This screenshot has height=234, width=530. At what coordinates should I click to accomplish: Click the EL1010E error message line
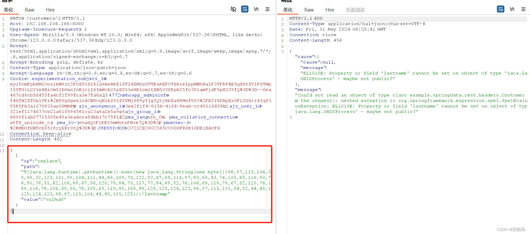(414, 73)
